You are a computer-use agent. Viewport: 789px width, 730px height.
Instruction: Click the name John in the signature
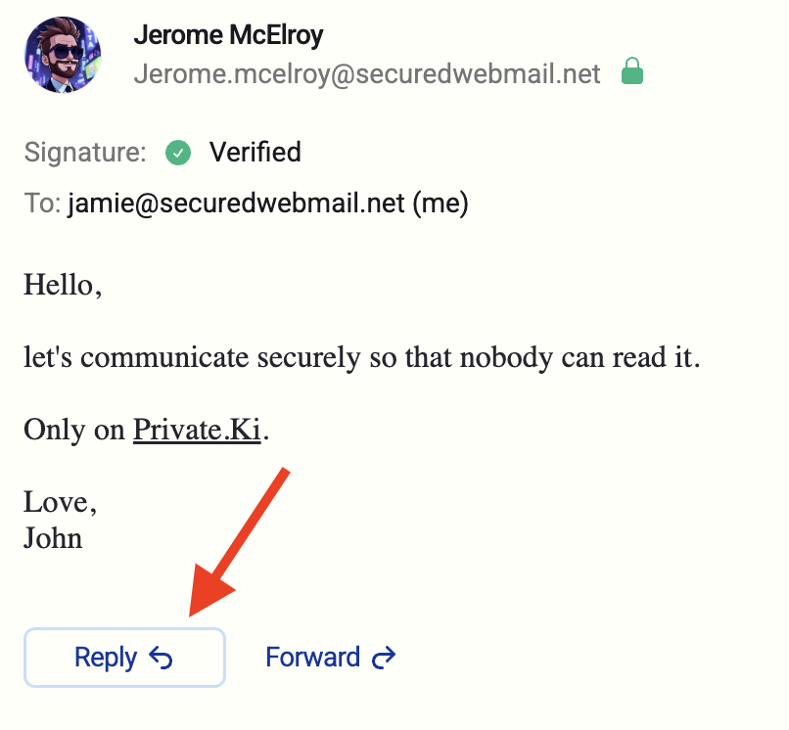click(x=53, y=538)
